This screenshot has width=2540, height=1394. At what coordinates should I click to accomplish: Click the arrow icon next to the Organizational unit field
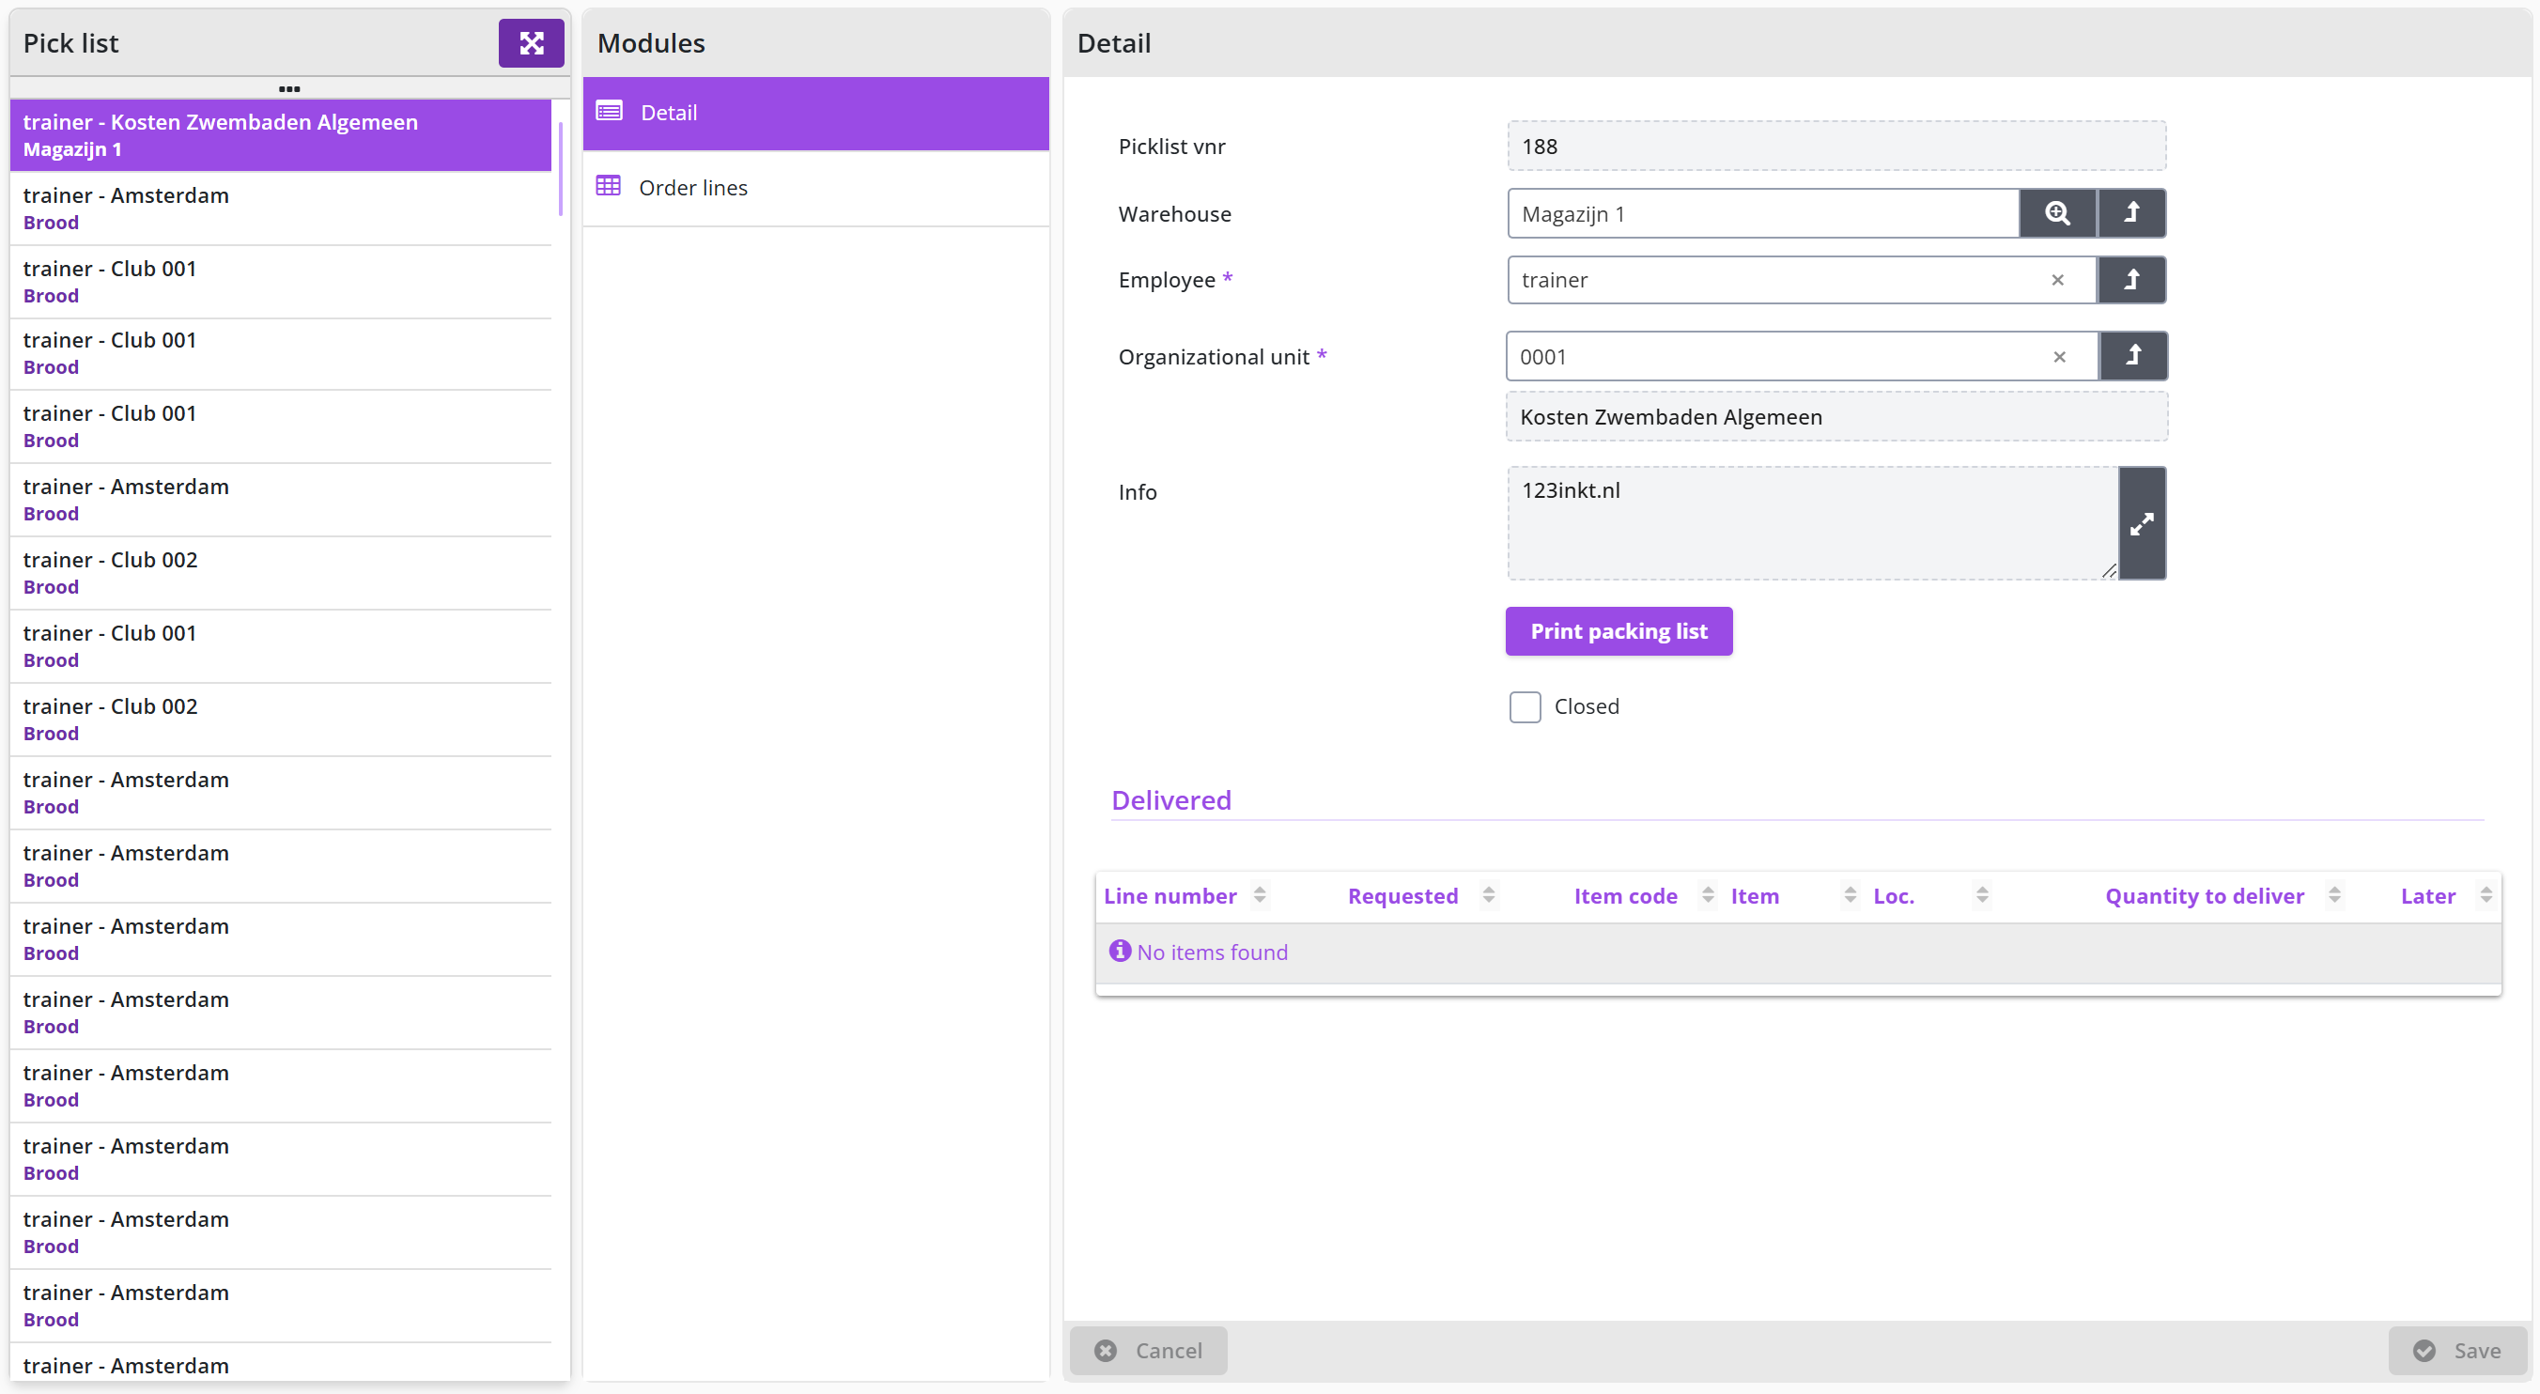coord(2134,356)
